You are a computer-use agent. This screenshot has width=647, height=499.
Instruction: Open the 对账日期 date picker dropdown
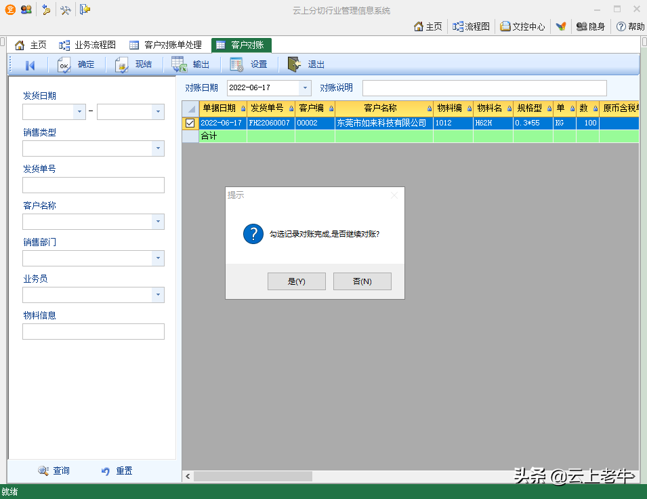305,88
